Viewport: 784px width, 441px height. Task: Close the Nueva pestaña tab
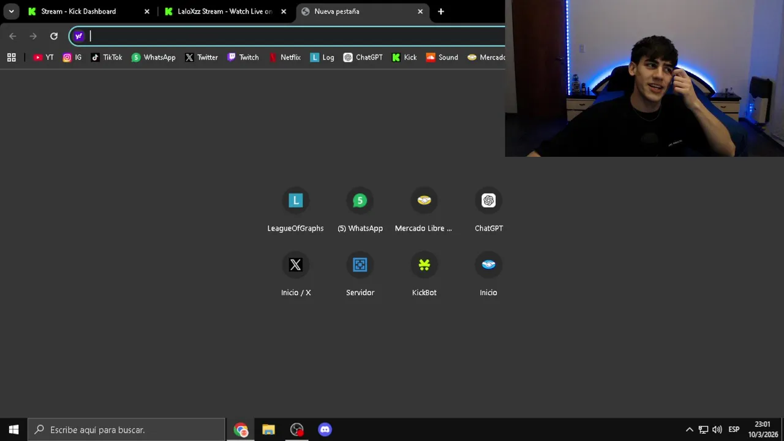point(420,11)
